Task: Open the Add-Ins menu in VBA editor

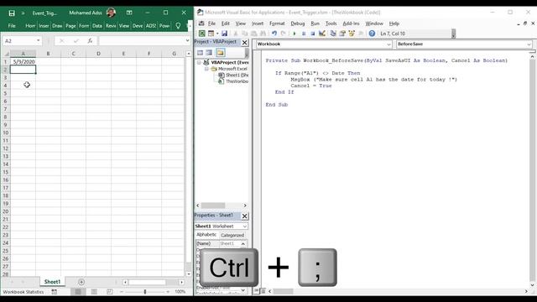Action: tap(351, 23)
